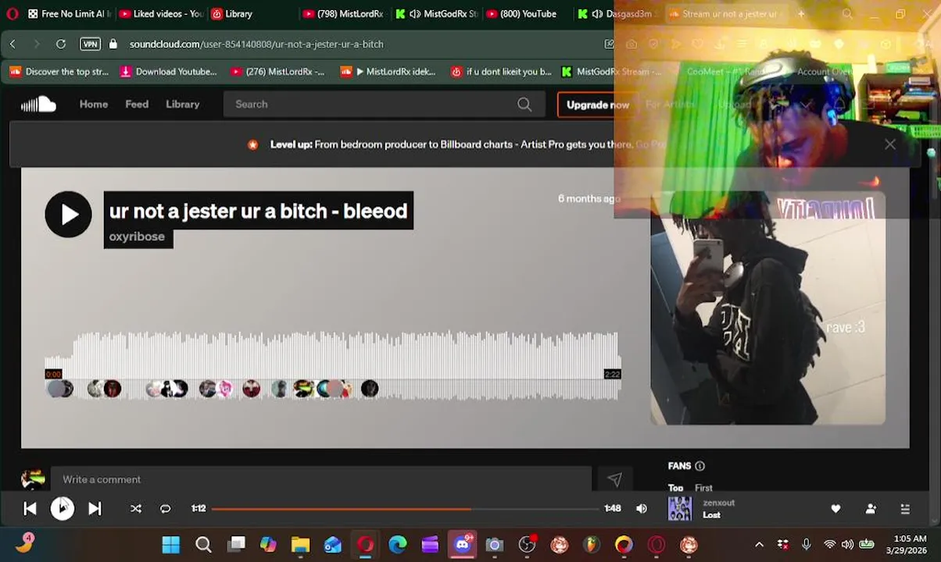This screenshot has height=562, width=941.
Task: Open the SoundCloud logo home
Action: pos(38,104)
